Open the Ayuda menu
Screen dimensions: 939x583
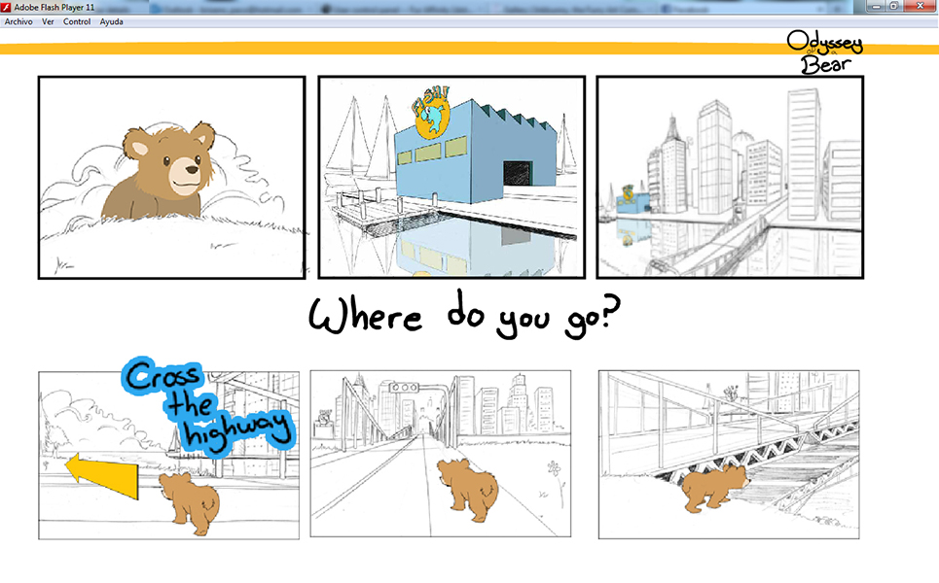click(x=111, y=21)
